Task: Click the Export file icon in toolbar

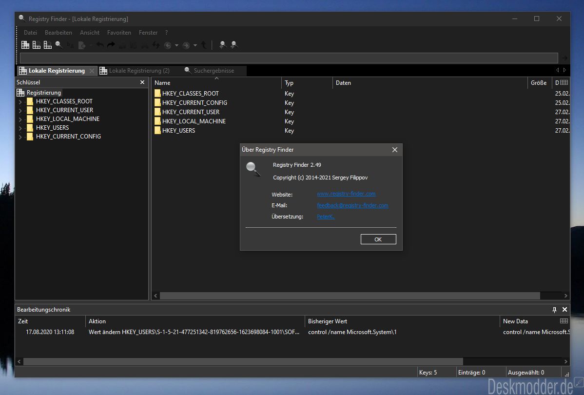Action: pos(82,45)
